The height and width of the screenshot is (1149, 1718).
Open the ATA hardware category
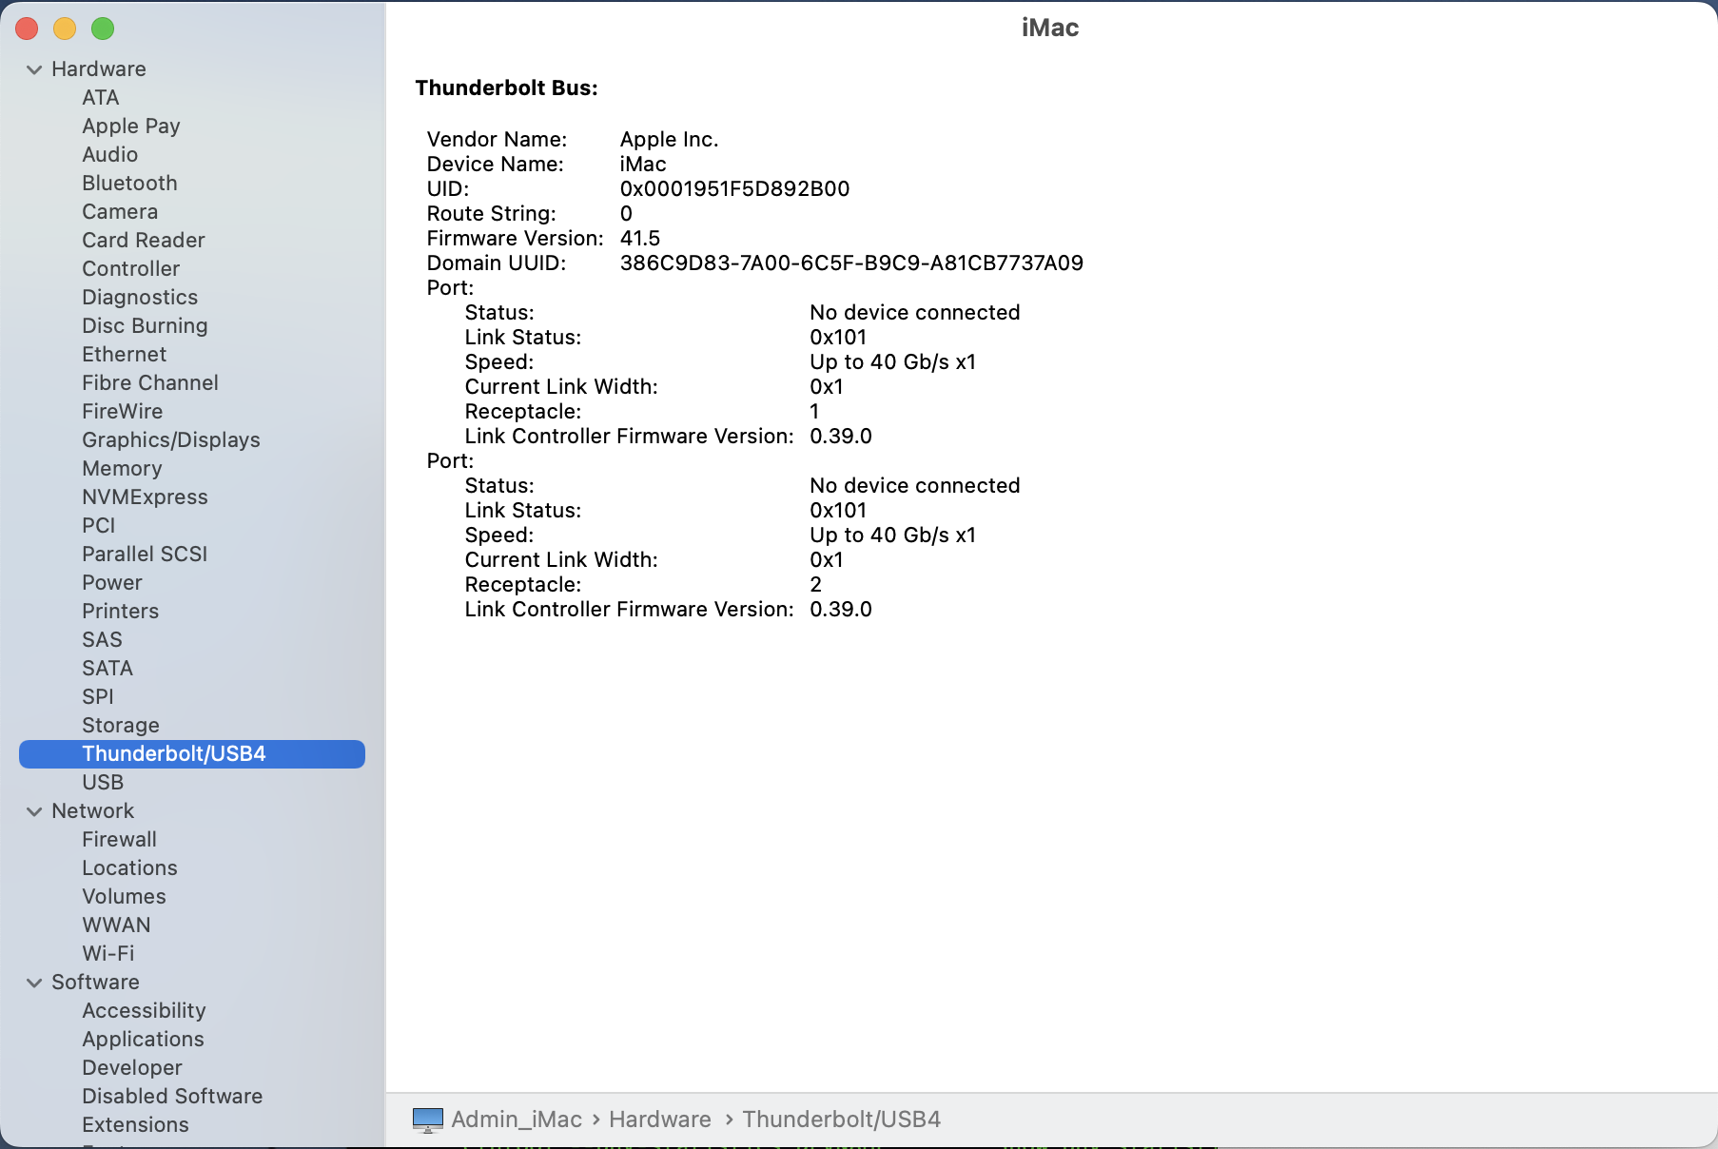tap(101, 98)
